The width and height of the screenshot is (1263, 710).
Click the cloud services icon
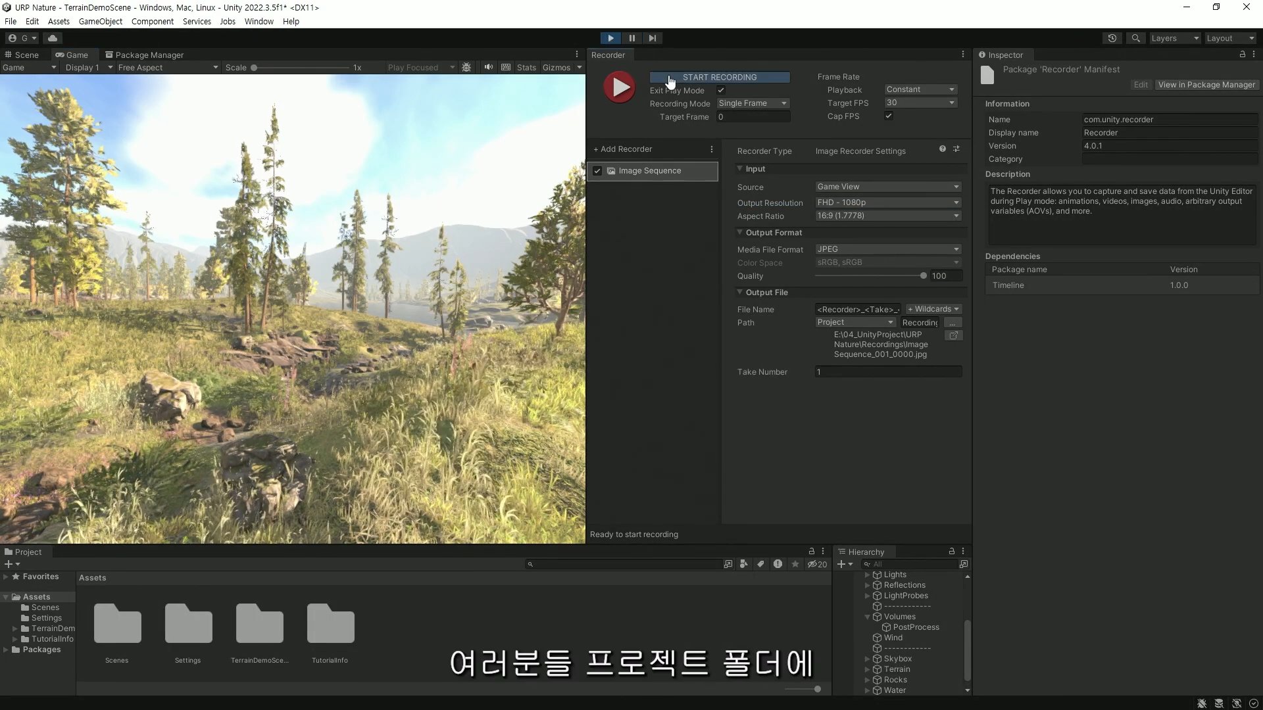click(x=53, y=38)
